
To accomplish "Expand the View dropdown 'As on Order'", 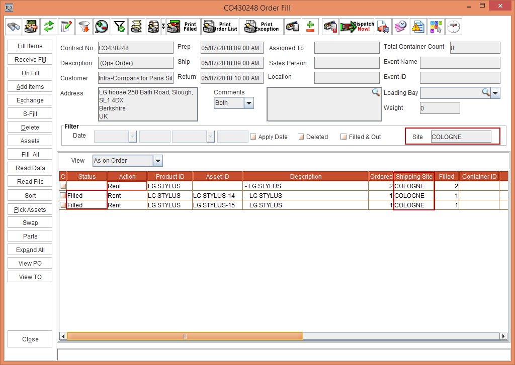I will [x=157, y=161].
